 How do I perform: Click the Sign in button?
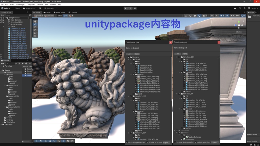(18, 8)
